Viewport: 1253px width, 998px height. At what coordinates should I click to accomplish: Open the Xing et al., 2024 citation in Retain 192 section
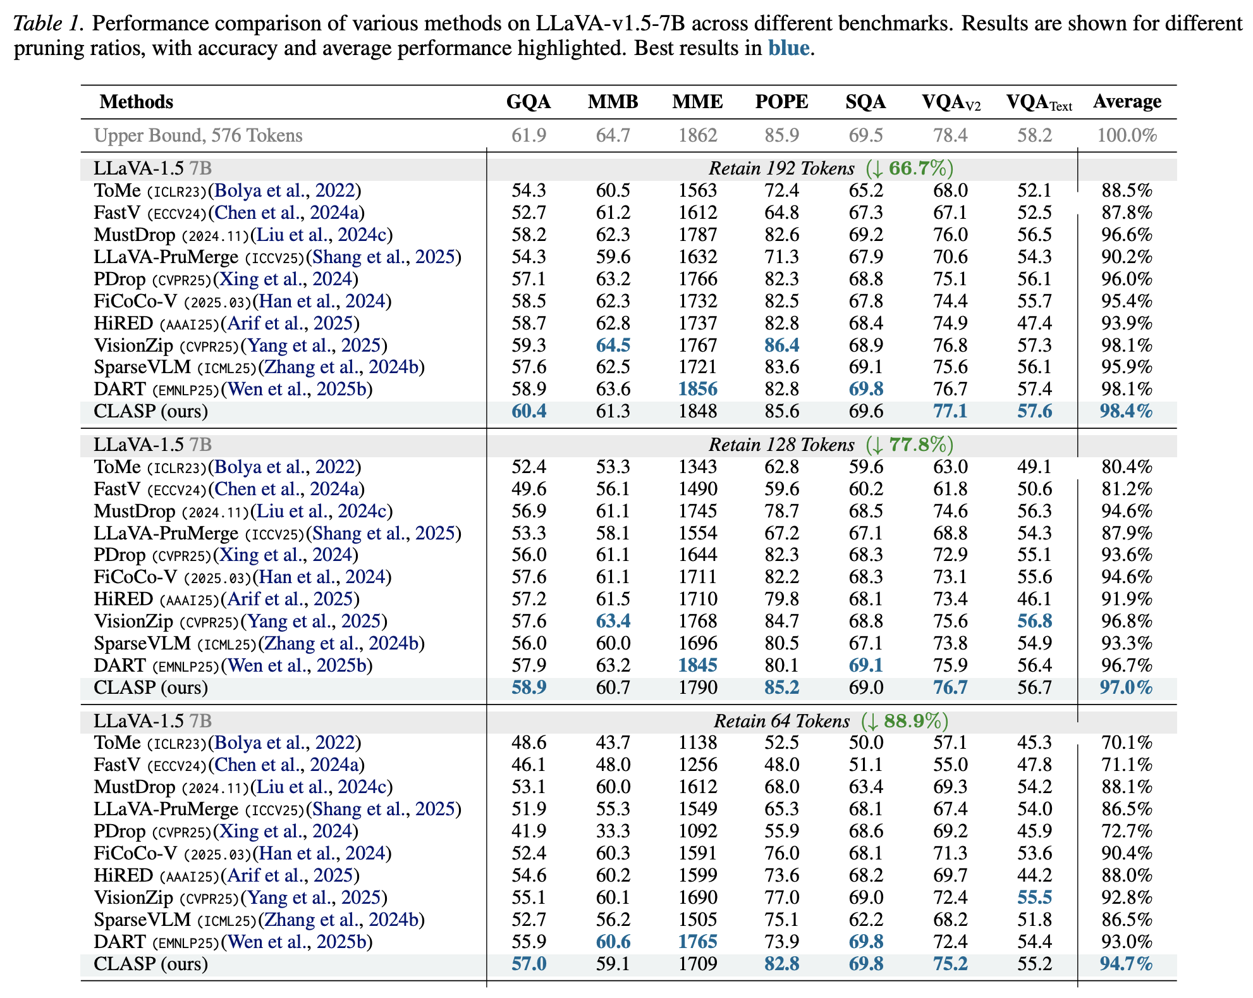click(x=286, y=279)
